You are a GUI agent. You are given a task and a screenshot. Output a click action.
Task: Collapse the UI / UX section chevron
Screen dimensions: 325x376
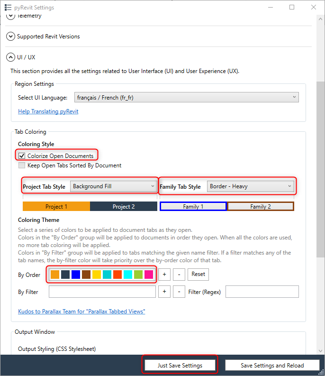(10, 57)
